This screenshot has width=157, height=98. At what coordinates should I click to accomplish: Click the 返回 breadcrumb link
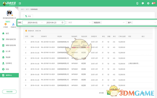coord(22,9)
